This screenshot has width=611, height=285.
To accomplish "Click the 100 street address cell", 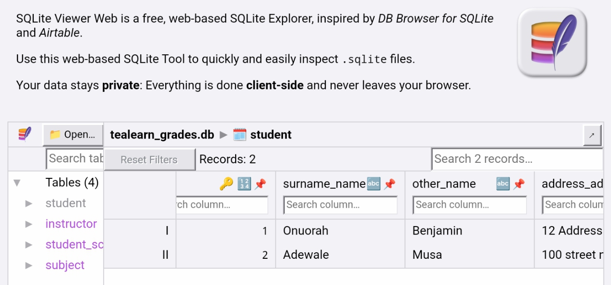I will click(x=569, y=255).
